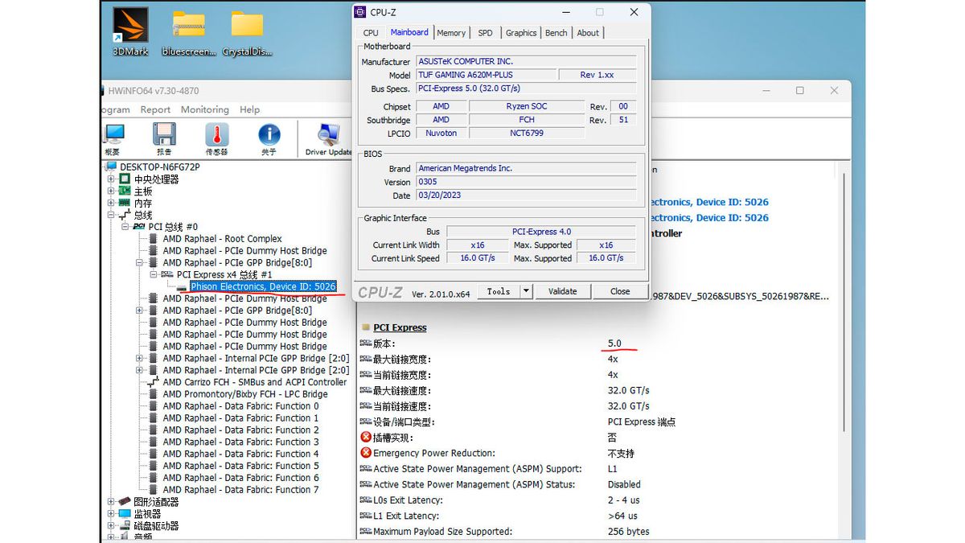Image resolution: width=965 pixels, height=543 pixels.
Task: Expand the 监视器 tree node
Action: pos(111,514)
